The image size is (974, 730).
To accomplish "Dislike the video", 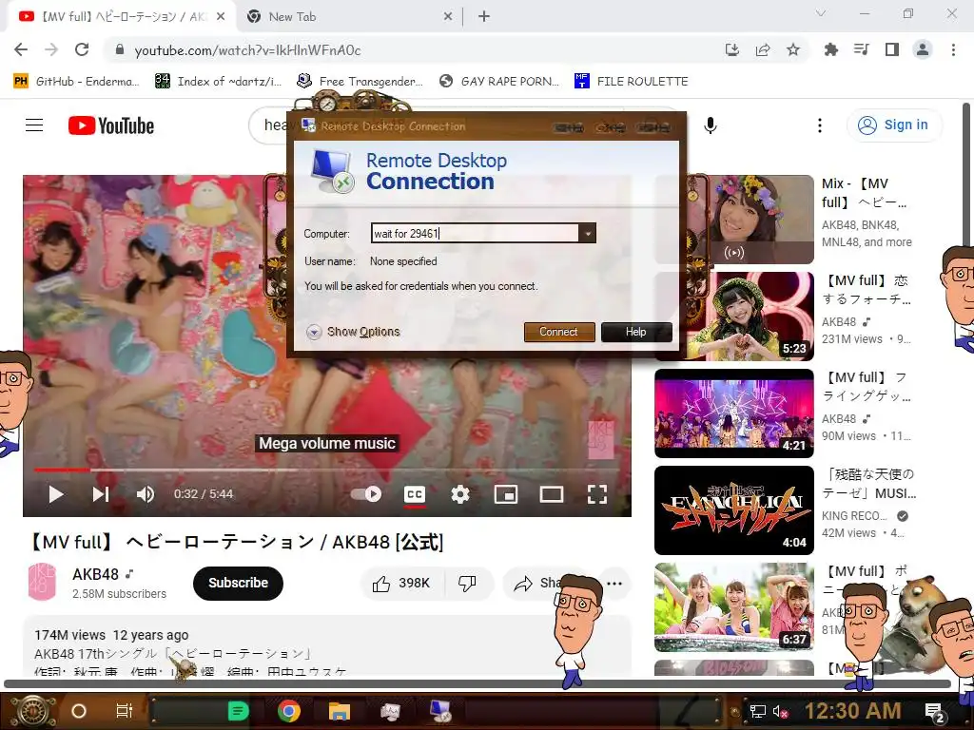I will tap(467, 583).
